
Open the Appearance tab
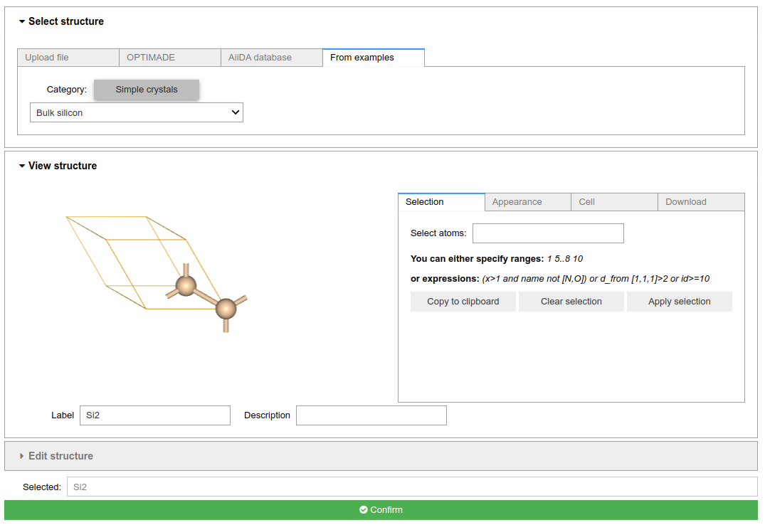(x=527, y=202)
